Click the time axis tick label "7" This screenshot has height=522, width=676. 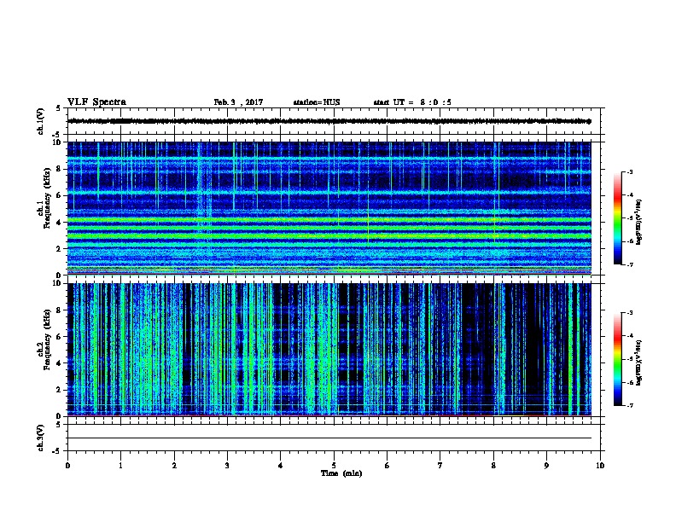[x=440, y=465]
